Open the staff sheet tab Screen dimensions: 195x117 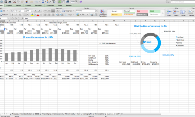pyautogui.click(x=118, y=114)
